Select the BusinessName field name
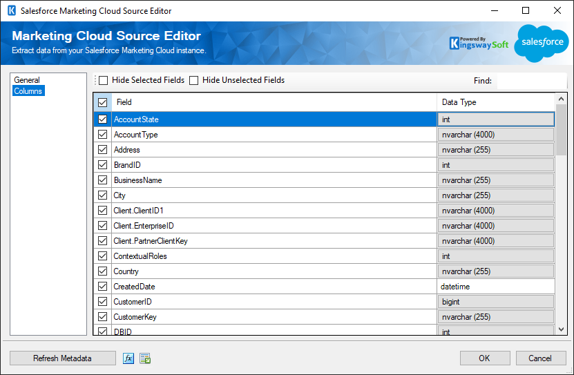 tap(138, 180)
